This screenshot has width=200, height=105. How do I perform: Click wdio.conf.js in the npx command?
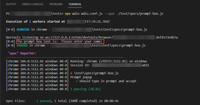click(x=92, y=14)
